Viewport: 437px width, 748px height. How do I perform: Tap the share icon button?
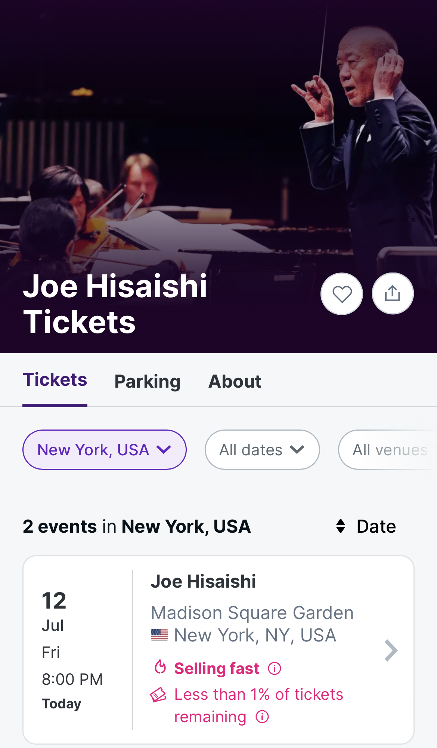(393, 294)
